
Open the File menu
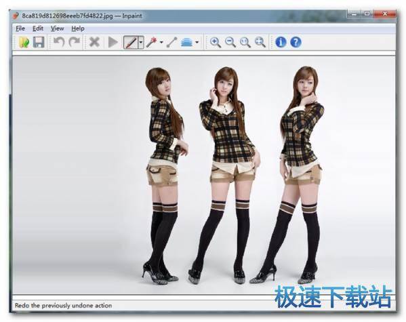coord(20,28)
